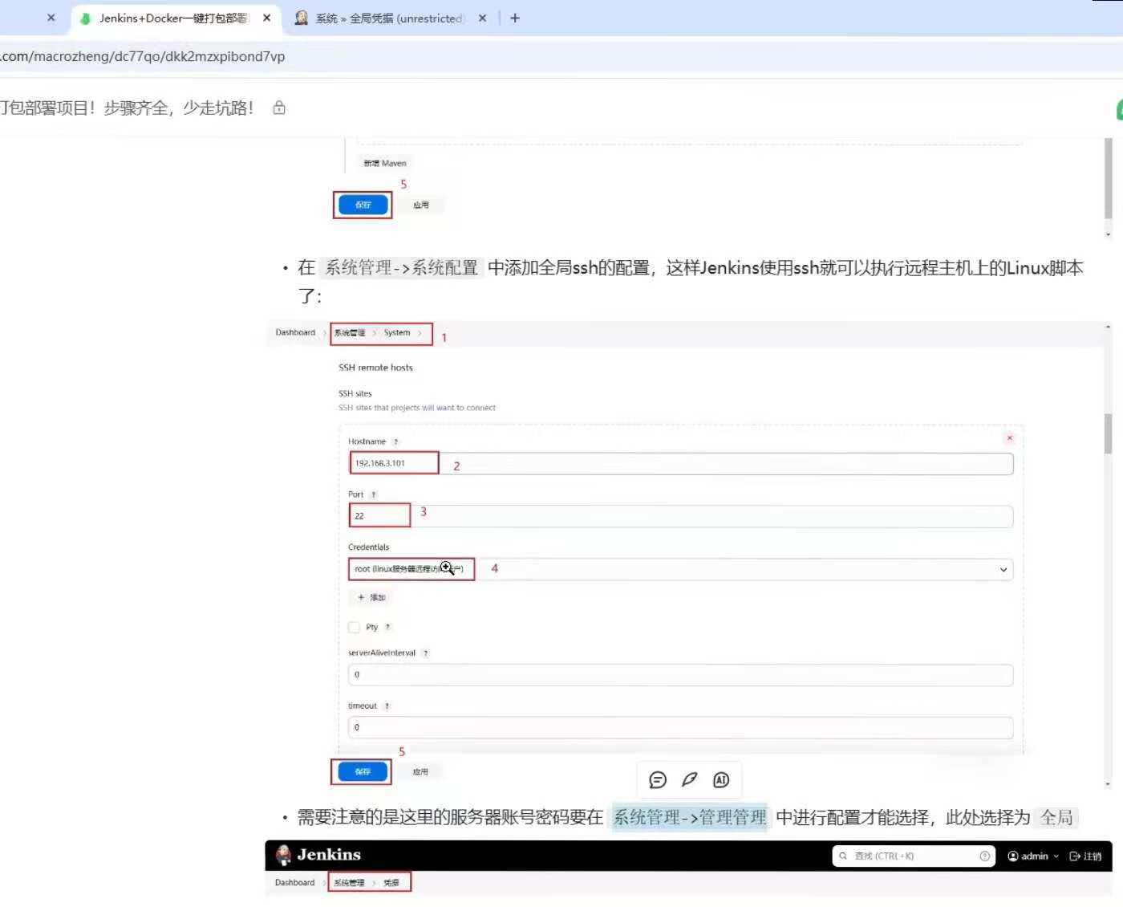Screen dimensions: 1123x907
Task: Click the inline code 系统管理->系统配置
Action: pyautogui.click(x=401, y=268)
